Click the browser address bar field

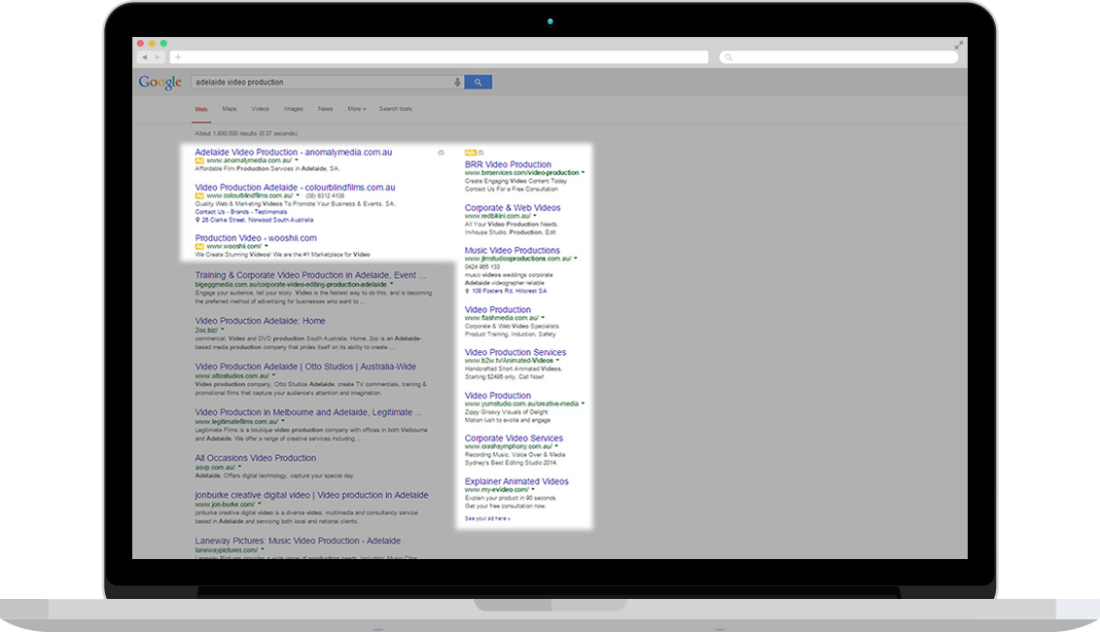440,57
